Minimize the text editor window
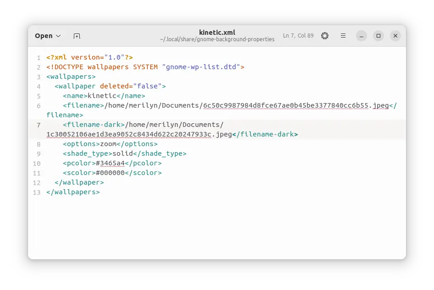 (x=362, y=36)
